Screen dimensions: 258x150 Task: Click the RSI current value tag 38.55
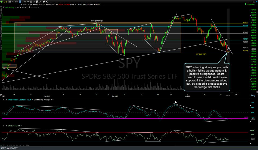coord(253,139)
